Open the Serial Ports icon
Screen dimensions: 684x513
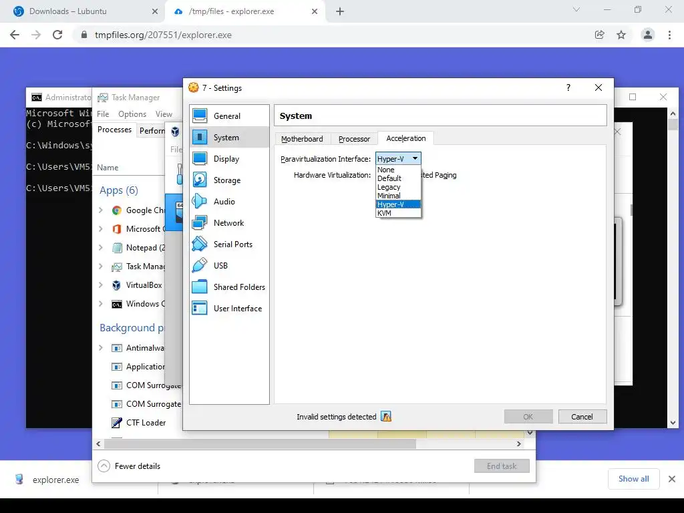coord(200,244)
